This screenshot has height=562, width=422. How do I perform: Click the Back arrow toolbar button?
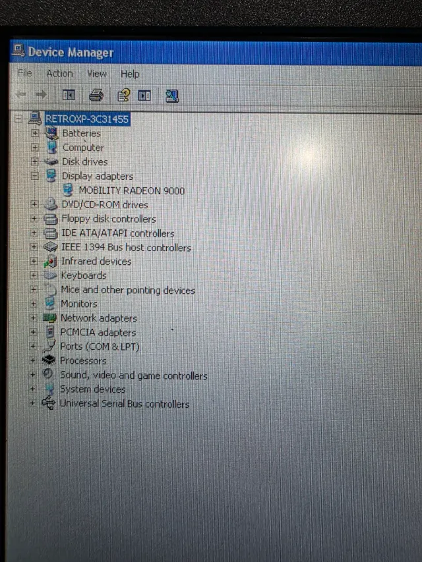(22, 94)
